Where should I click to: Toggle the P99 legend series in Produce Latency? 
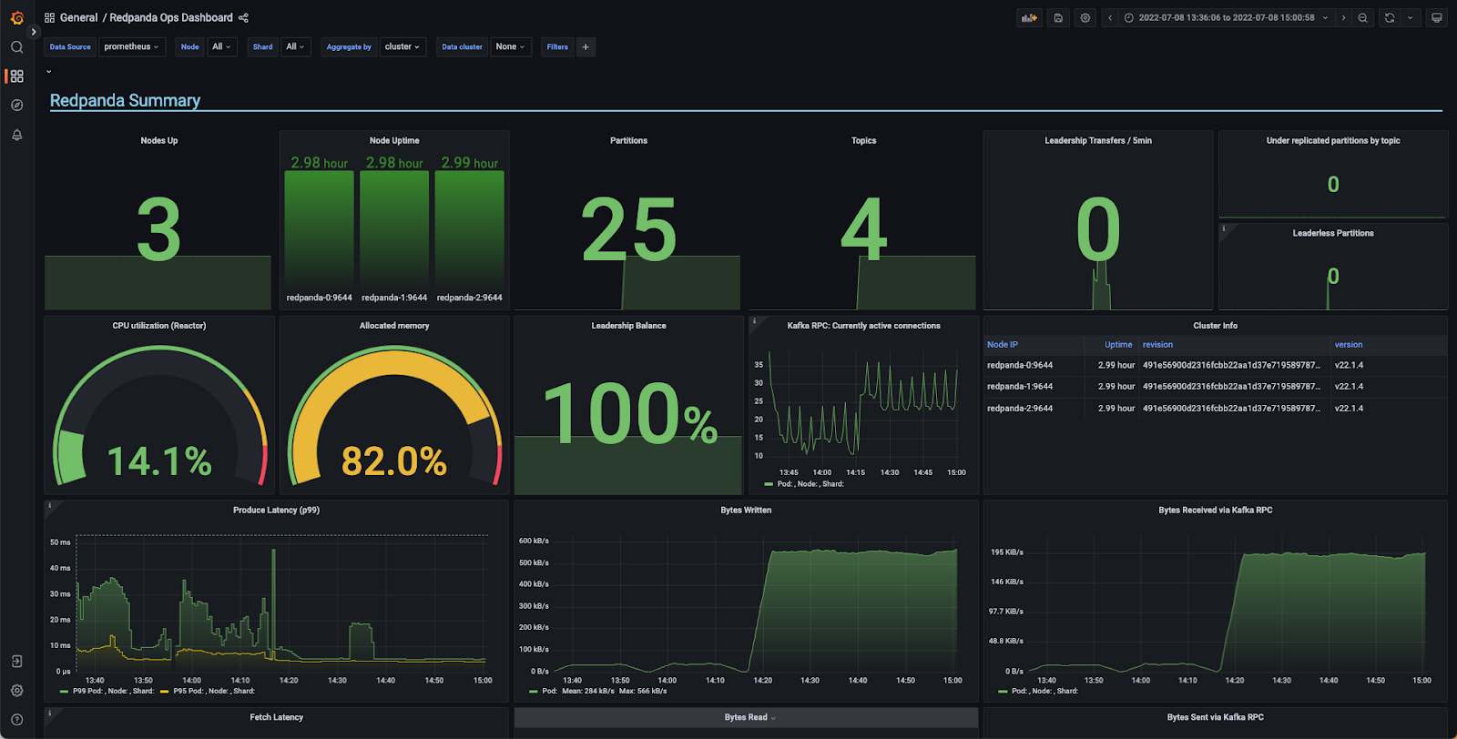point(107,691)
